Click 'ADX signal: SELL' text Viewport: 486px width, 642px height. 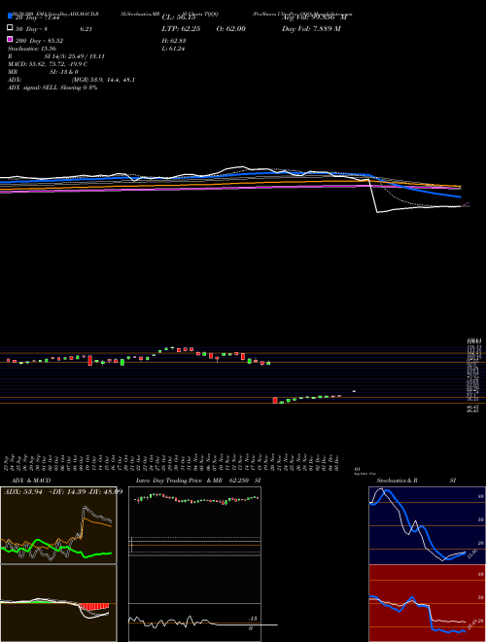33,88
